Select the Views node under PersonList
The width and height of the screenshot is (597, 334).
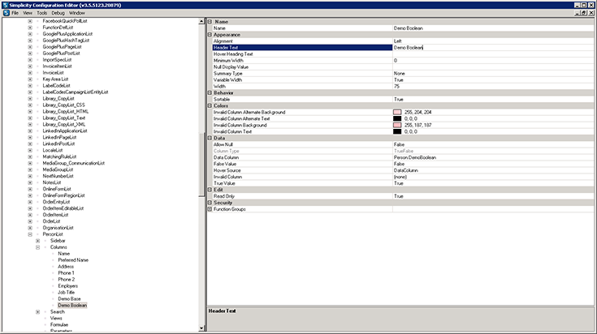click(x=56, y=318)
